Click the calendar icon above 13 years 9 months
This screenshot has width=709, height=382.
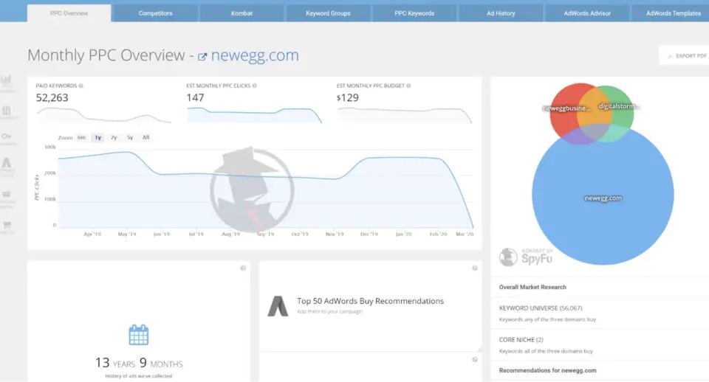(138, 335)
